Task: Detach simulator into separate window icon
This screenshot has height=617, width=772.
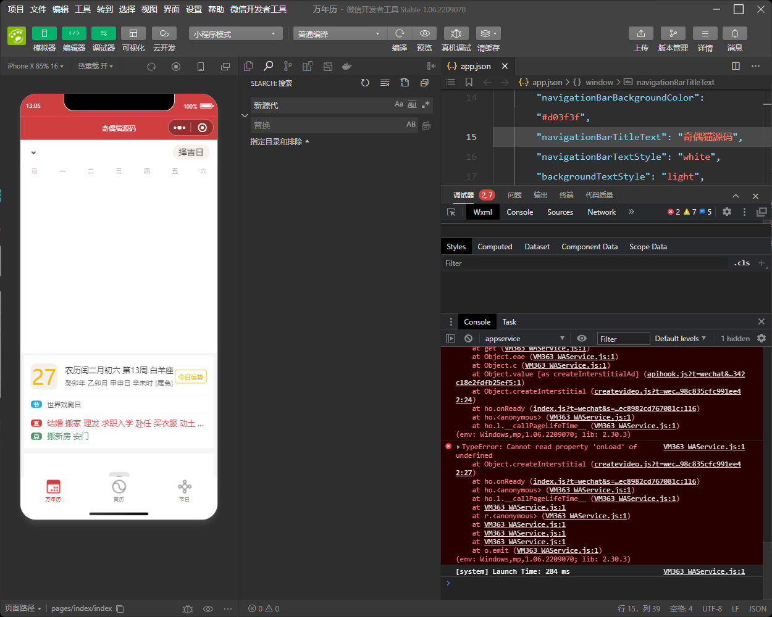Action: 225,66
